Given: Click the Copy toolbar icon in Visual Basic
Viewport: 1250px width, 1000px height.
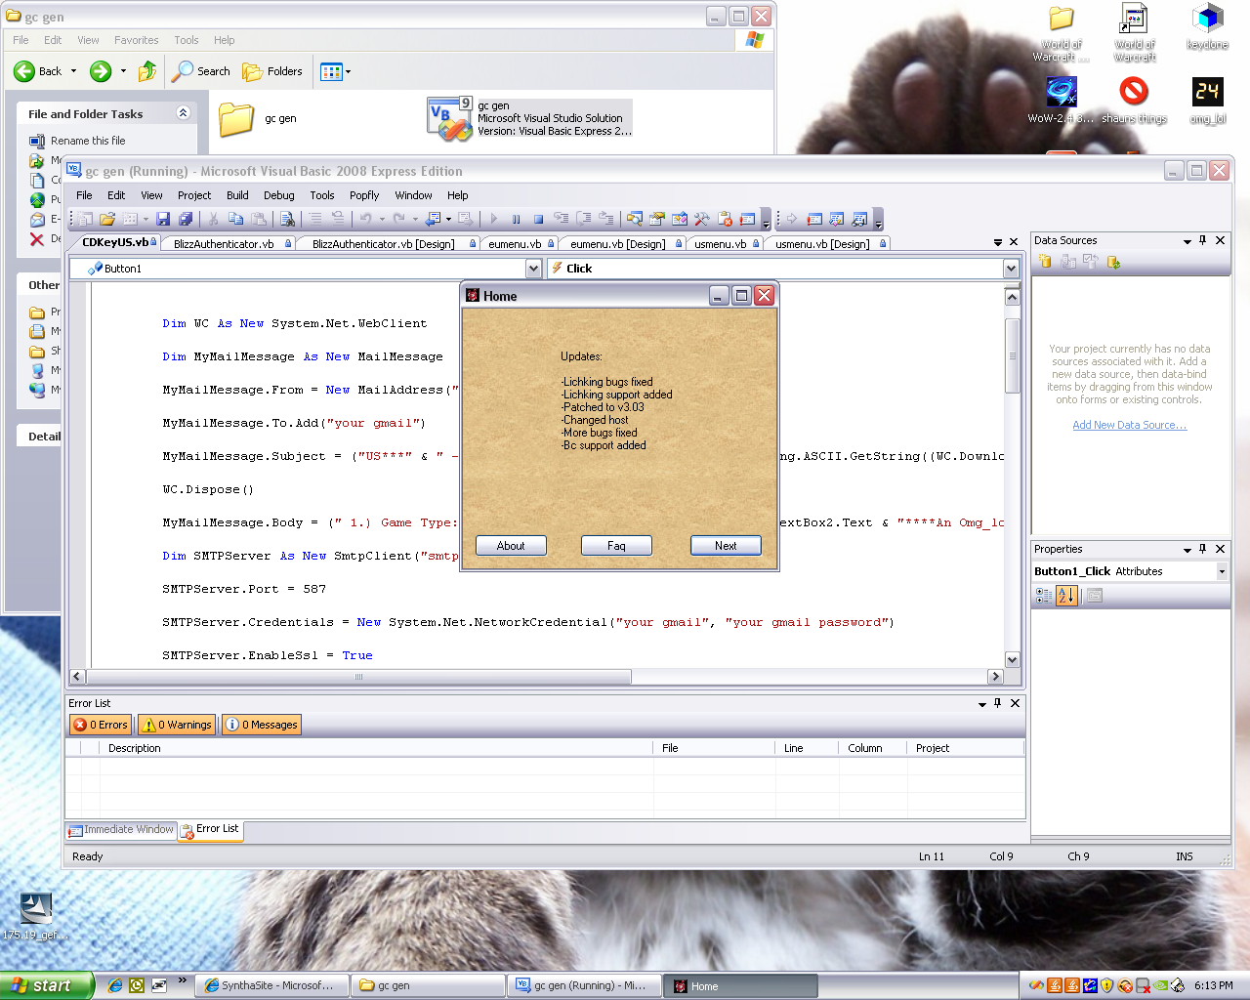Looking at the screenshot, I should (235, 219).
